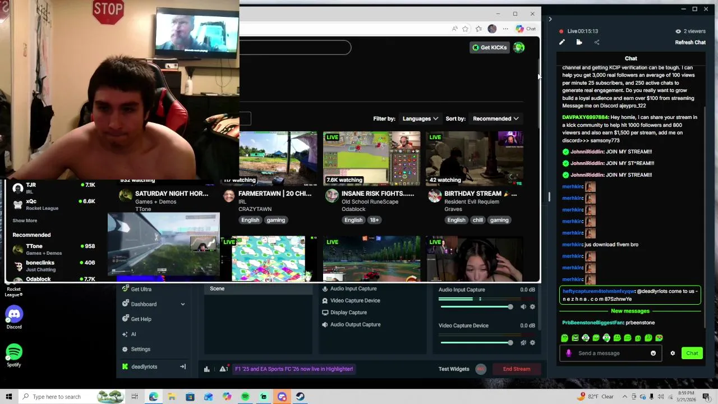Click the Refresh Chat link
The width and height of the screenshot is (718, 404).
click(x=690, y=43)
